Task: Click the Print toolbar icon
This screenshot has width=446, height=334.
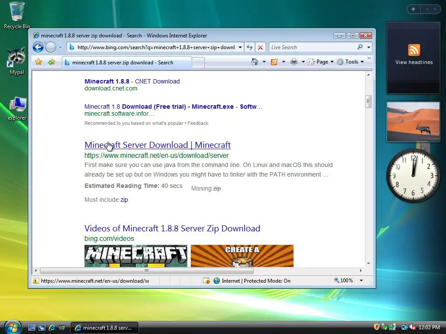Action: click(294, 62)
